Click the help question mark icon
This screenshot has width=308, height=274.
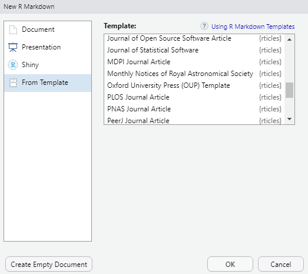204,26
